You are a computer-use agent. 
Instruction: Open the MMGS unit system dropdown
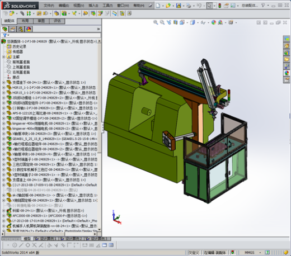point(260,253)
